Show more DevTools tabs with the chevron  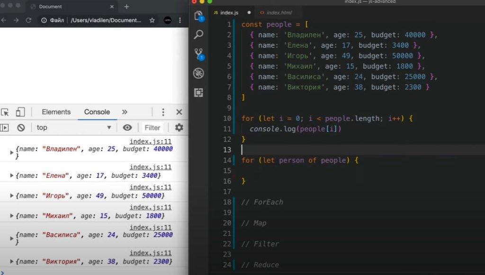coord(125,112)
